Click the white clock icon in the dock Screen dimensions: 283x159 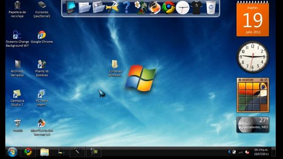tap(183, 8)
